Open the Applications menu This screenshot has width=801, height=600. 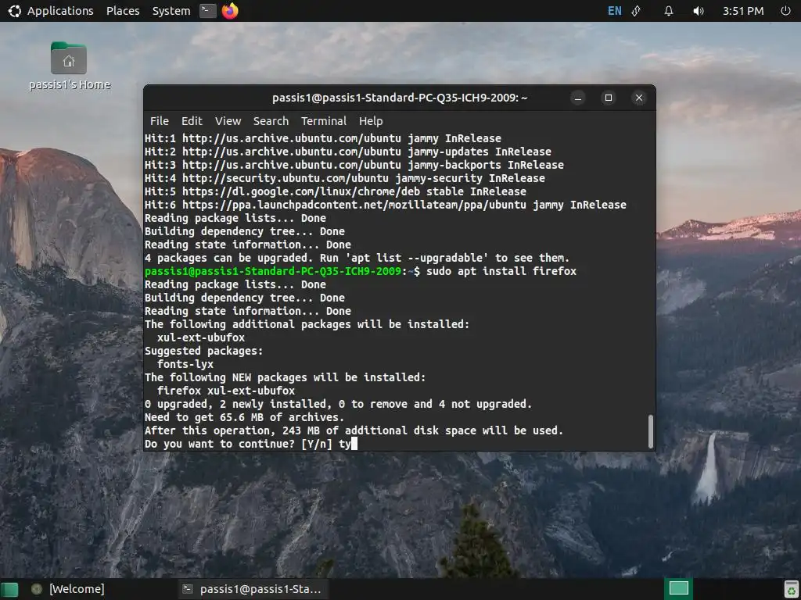51,11
